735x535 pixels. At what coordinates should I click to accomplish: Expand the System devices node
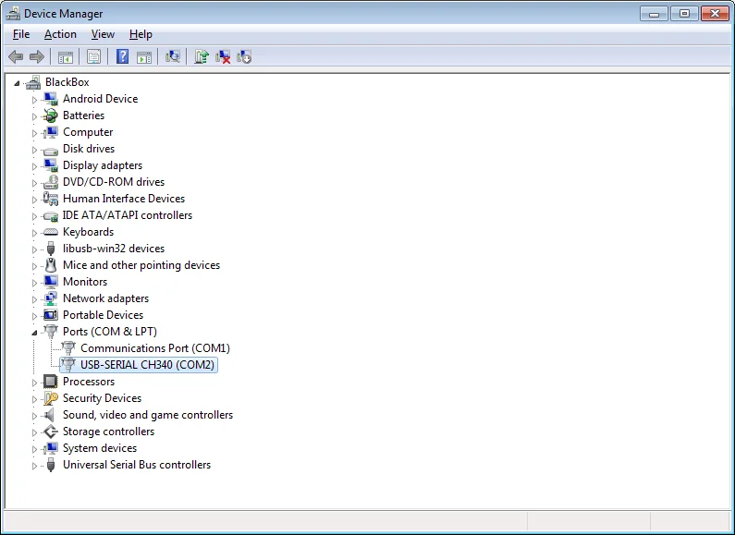(x=34, y=449)
